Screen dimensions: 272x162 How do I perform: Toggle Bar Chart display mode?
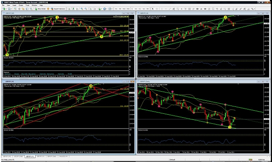coord(69,9)
